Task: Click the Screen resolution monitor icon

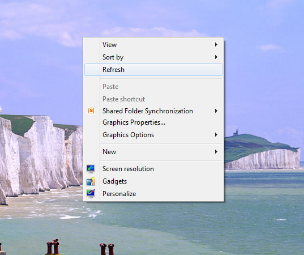Action: [91, 169]
